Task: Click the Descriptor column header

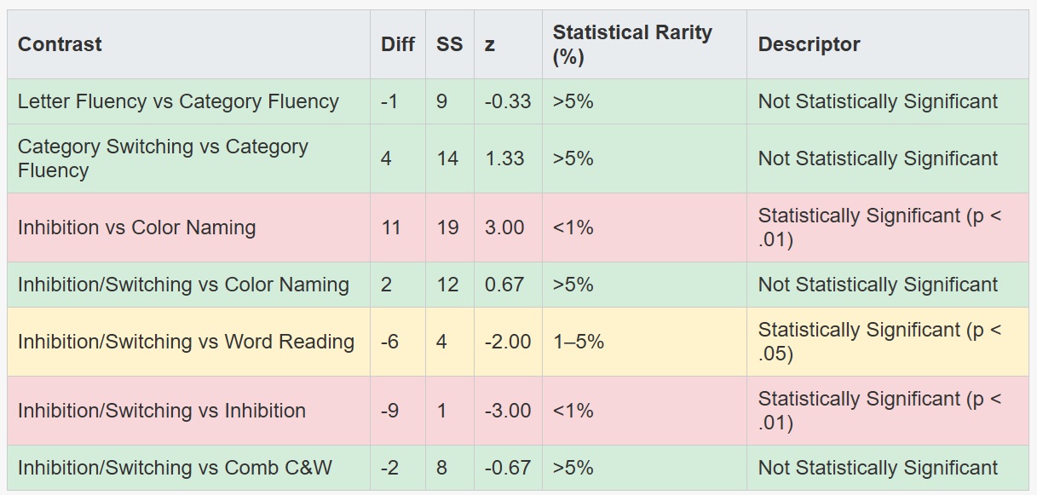Action: coord(809,45)
